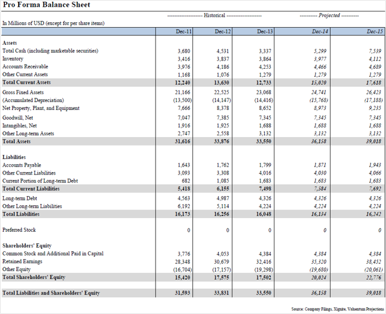Click Dec-14 Accounts Receivable value 4,466
Screen dimensions: 386x314
[x=320, y=67]
